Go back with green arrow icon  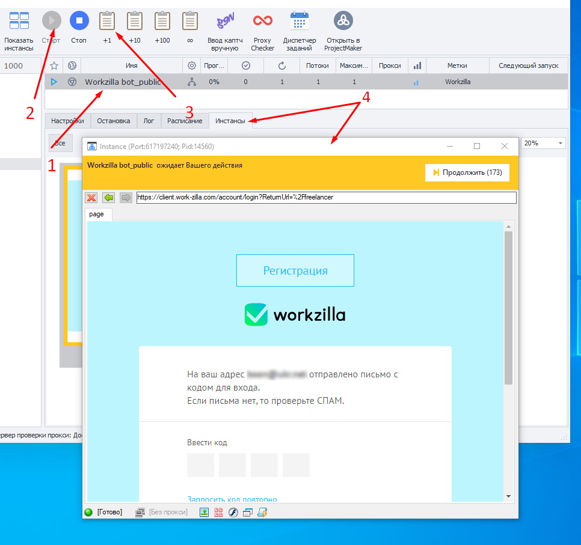pyautogui.click(x=109, y=197)
